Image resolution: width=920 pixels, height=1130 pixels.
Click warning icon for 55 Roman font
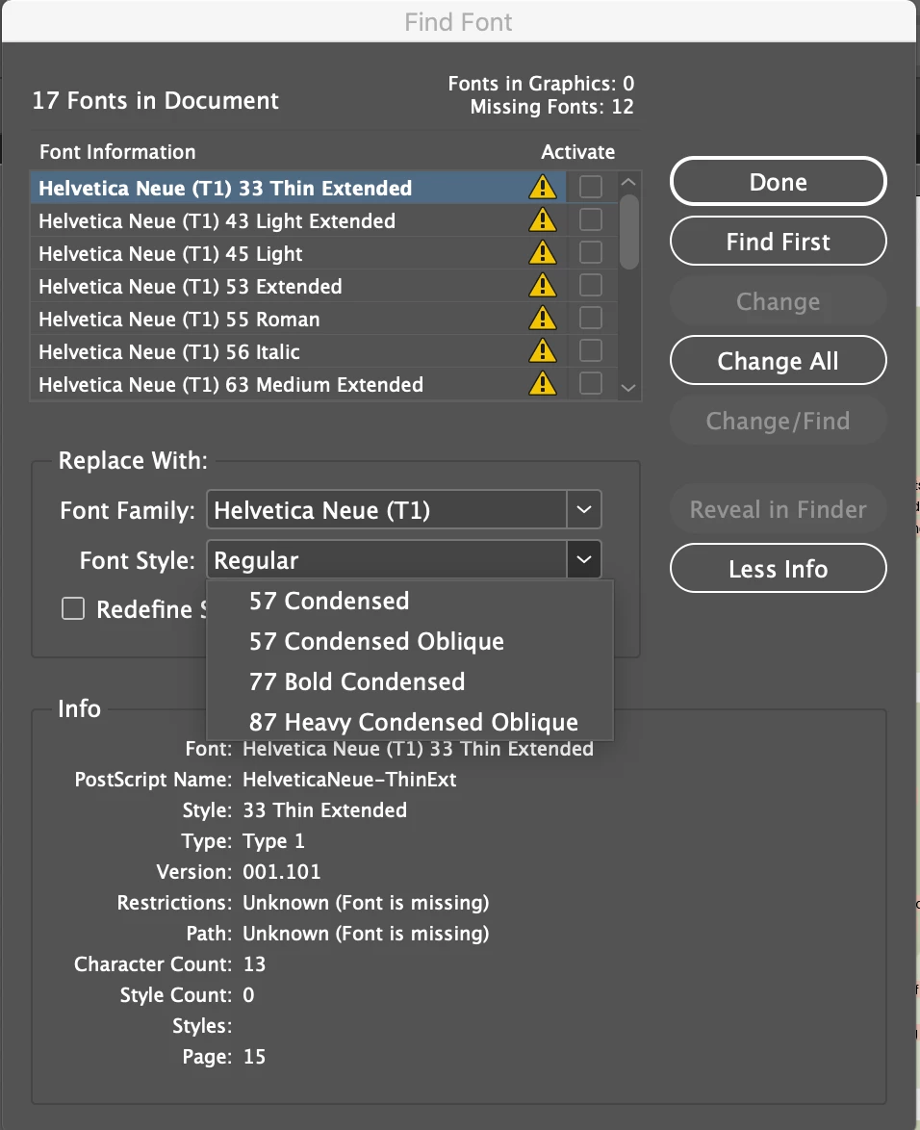pyautogui.click(x=543, y=318)
